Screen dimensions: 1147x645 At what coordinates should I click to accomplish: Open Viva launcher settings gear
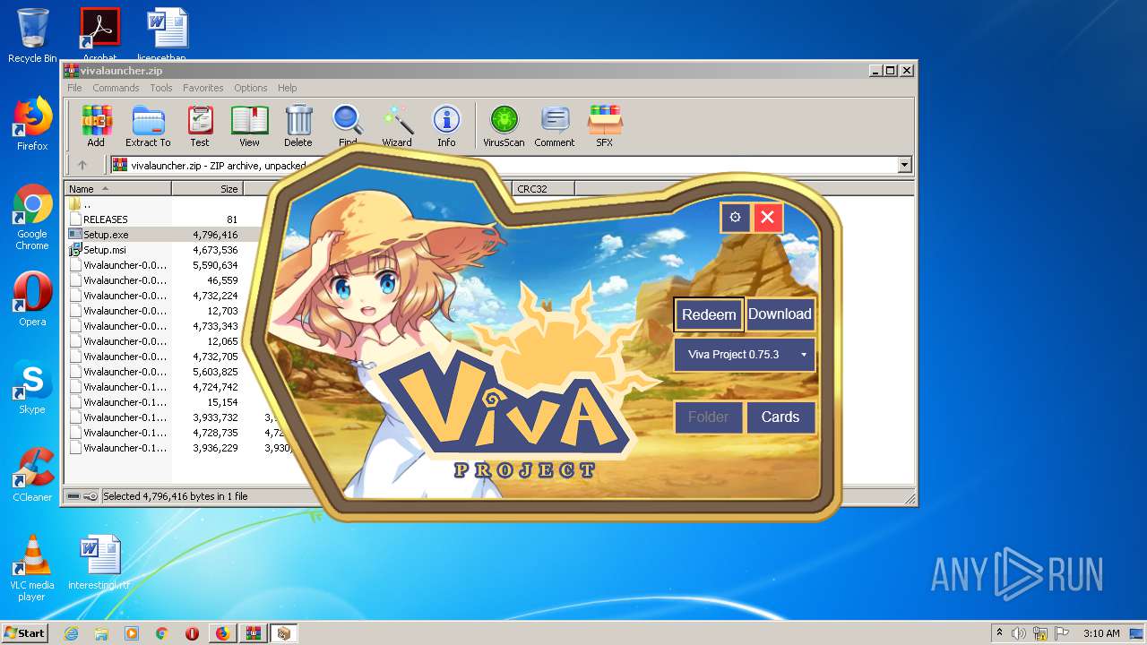[736, 217]
